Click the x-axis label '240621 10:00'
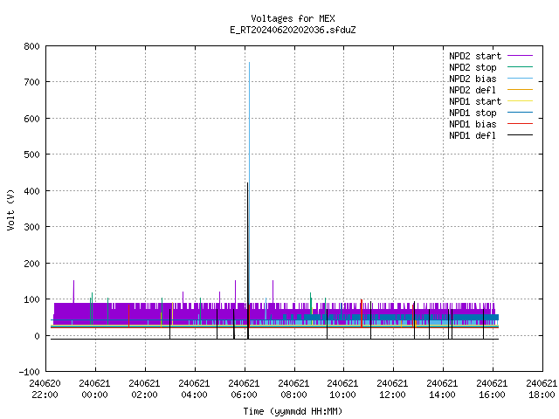559x419 pixels. (x=342, y=389)
